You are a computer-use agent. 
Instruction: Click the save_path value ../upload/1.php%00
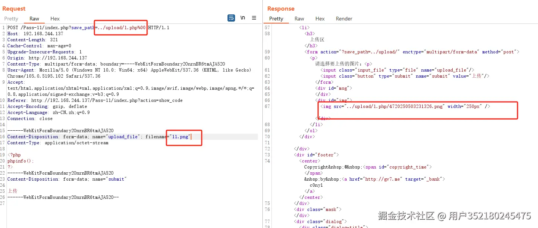(x=122, y=28)
